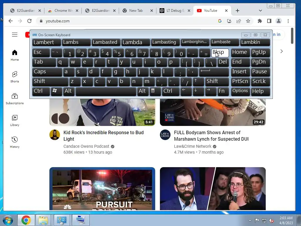Toggle the ScrLk key on keyboard
301x226 pixels.
[260, 82]
